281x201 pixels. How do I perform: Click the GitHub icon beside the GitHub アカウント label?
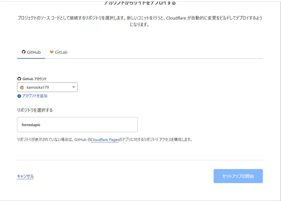pos(19,79)
